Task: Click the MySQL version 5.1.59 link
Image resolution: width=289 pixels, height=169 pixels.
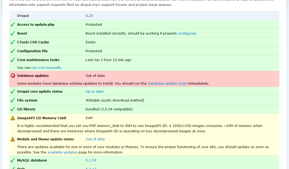Action: (x=91, y=160)
